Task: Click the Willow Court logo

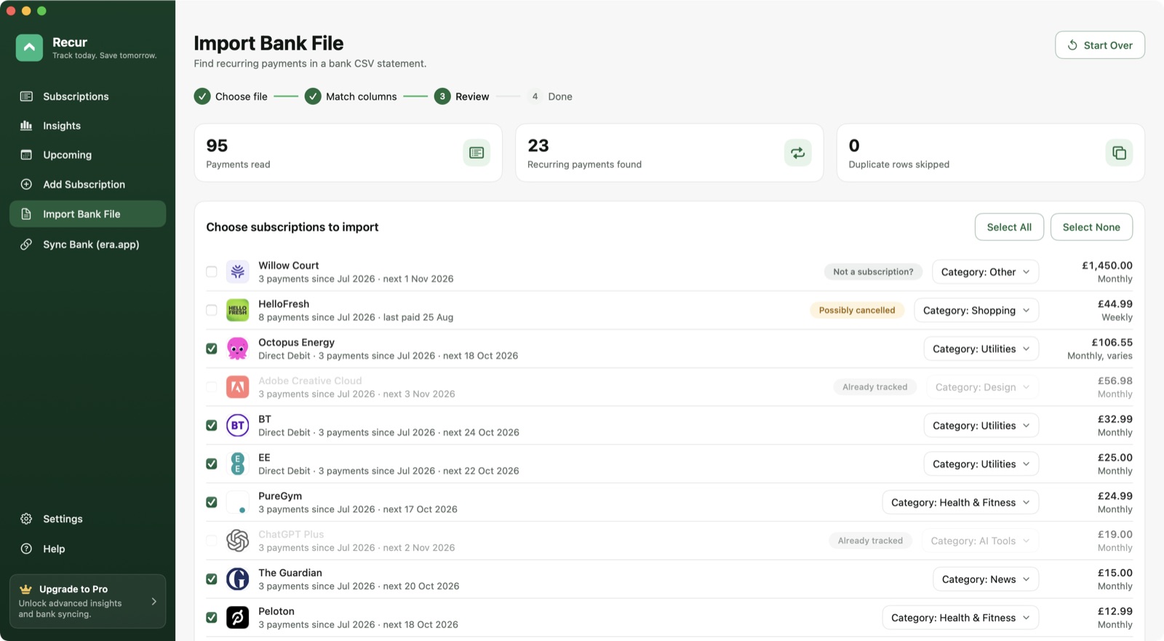Action: 238,271
